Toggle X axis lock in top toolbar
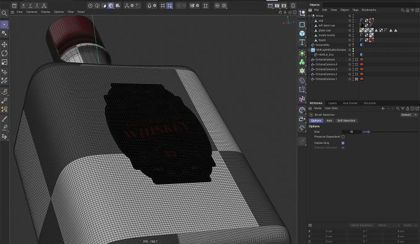420x244 pixels. (x=23, y=6)
